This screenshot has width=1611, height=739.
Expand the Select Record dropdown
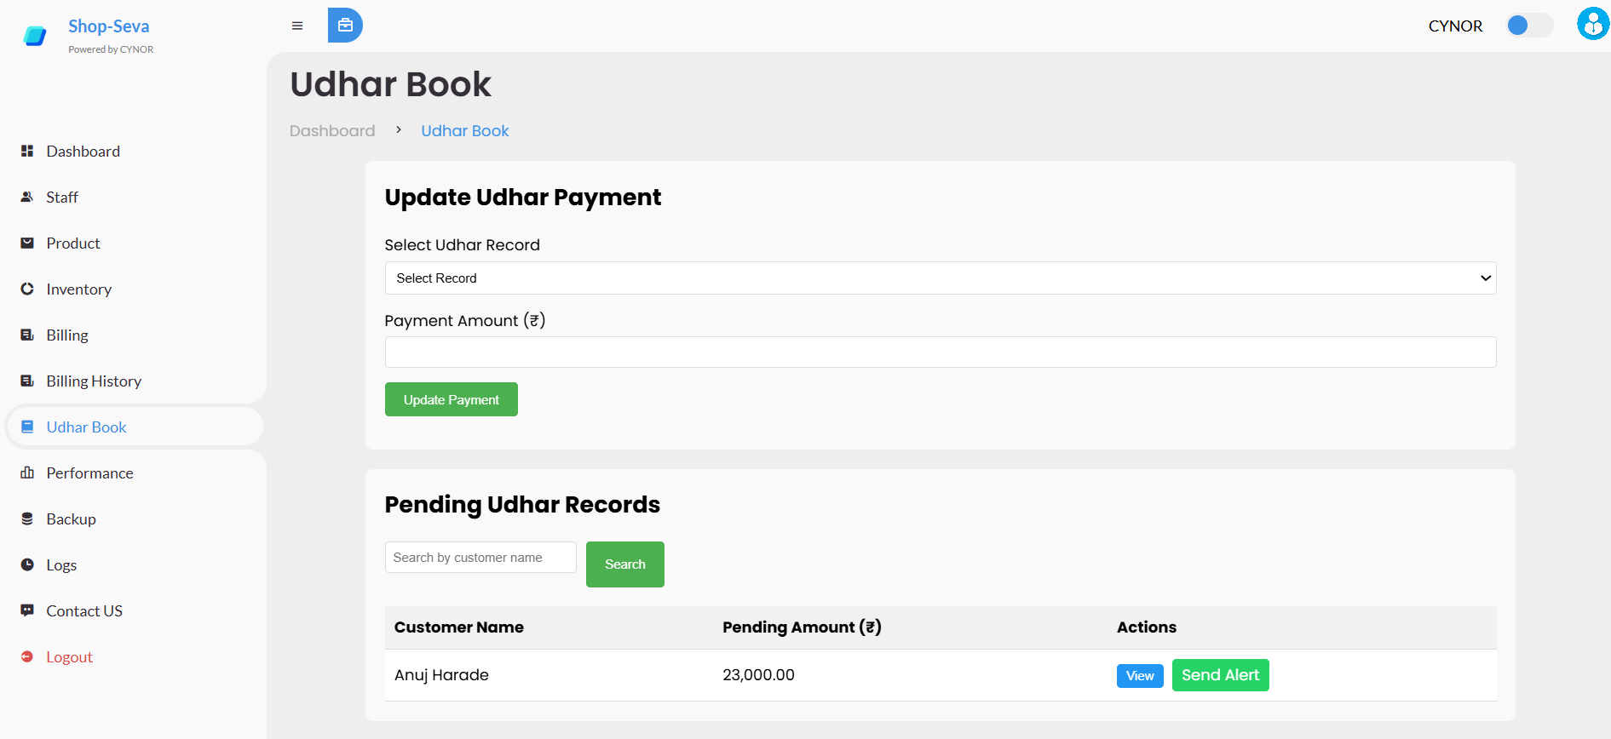coord(940,278)
